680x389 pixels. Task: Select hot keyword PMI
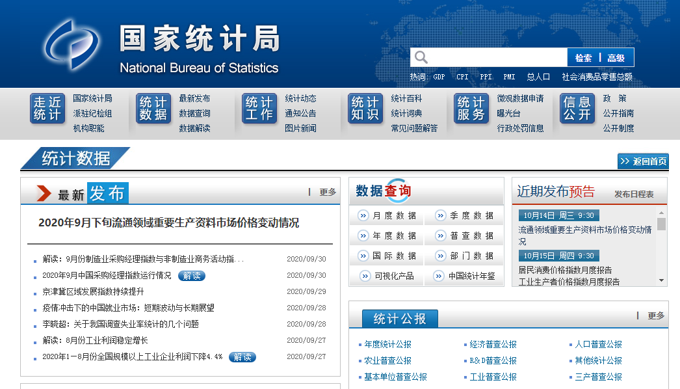pyautogui.click(x=509, y=77)
